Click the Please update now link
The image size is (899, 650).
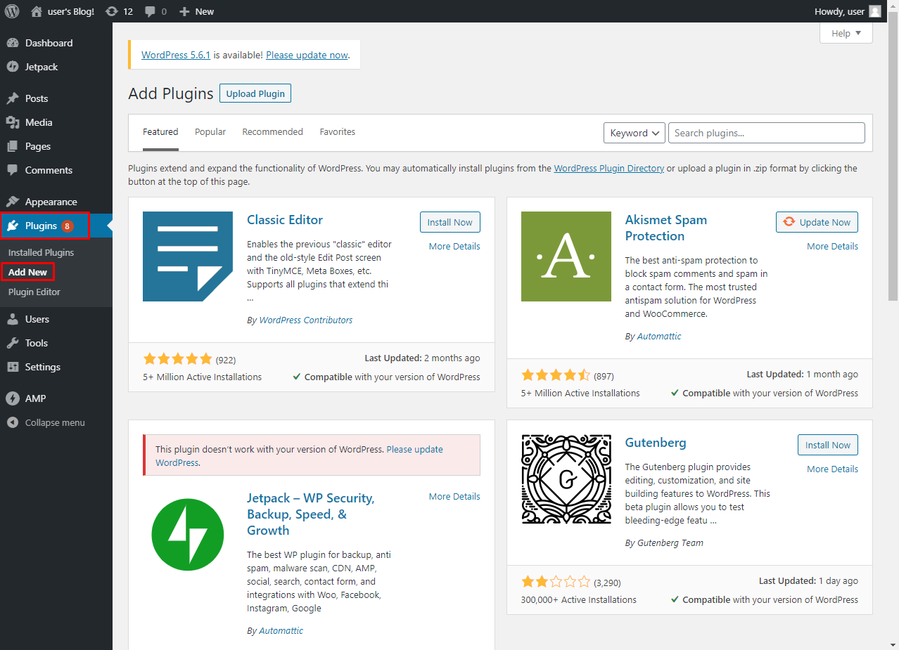[x=307, y=55]
